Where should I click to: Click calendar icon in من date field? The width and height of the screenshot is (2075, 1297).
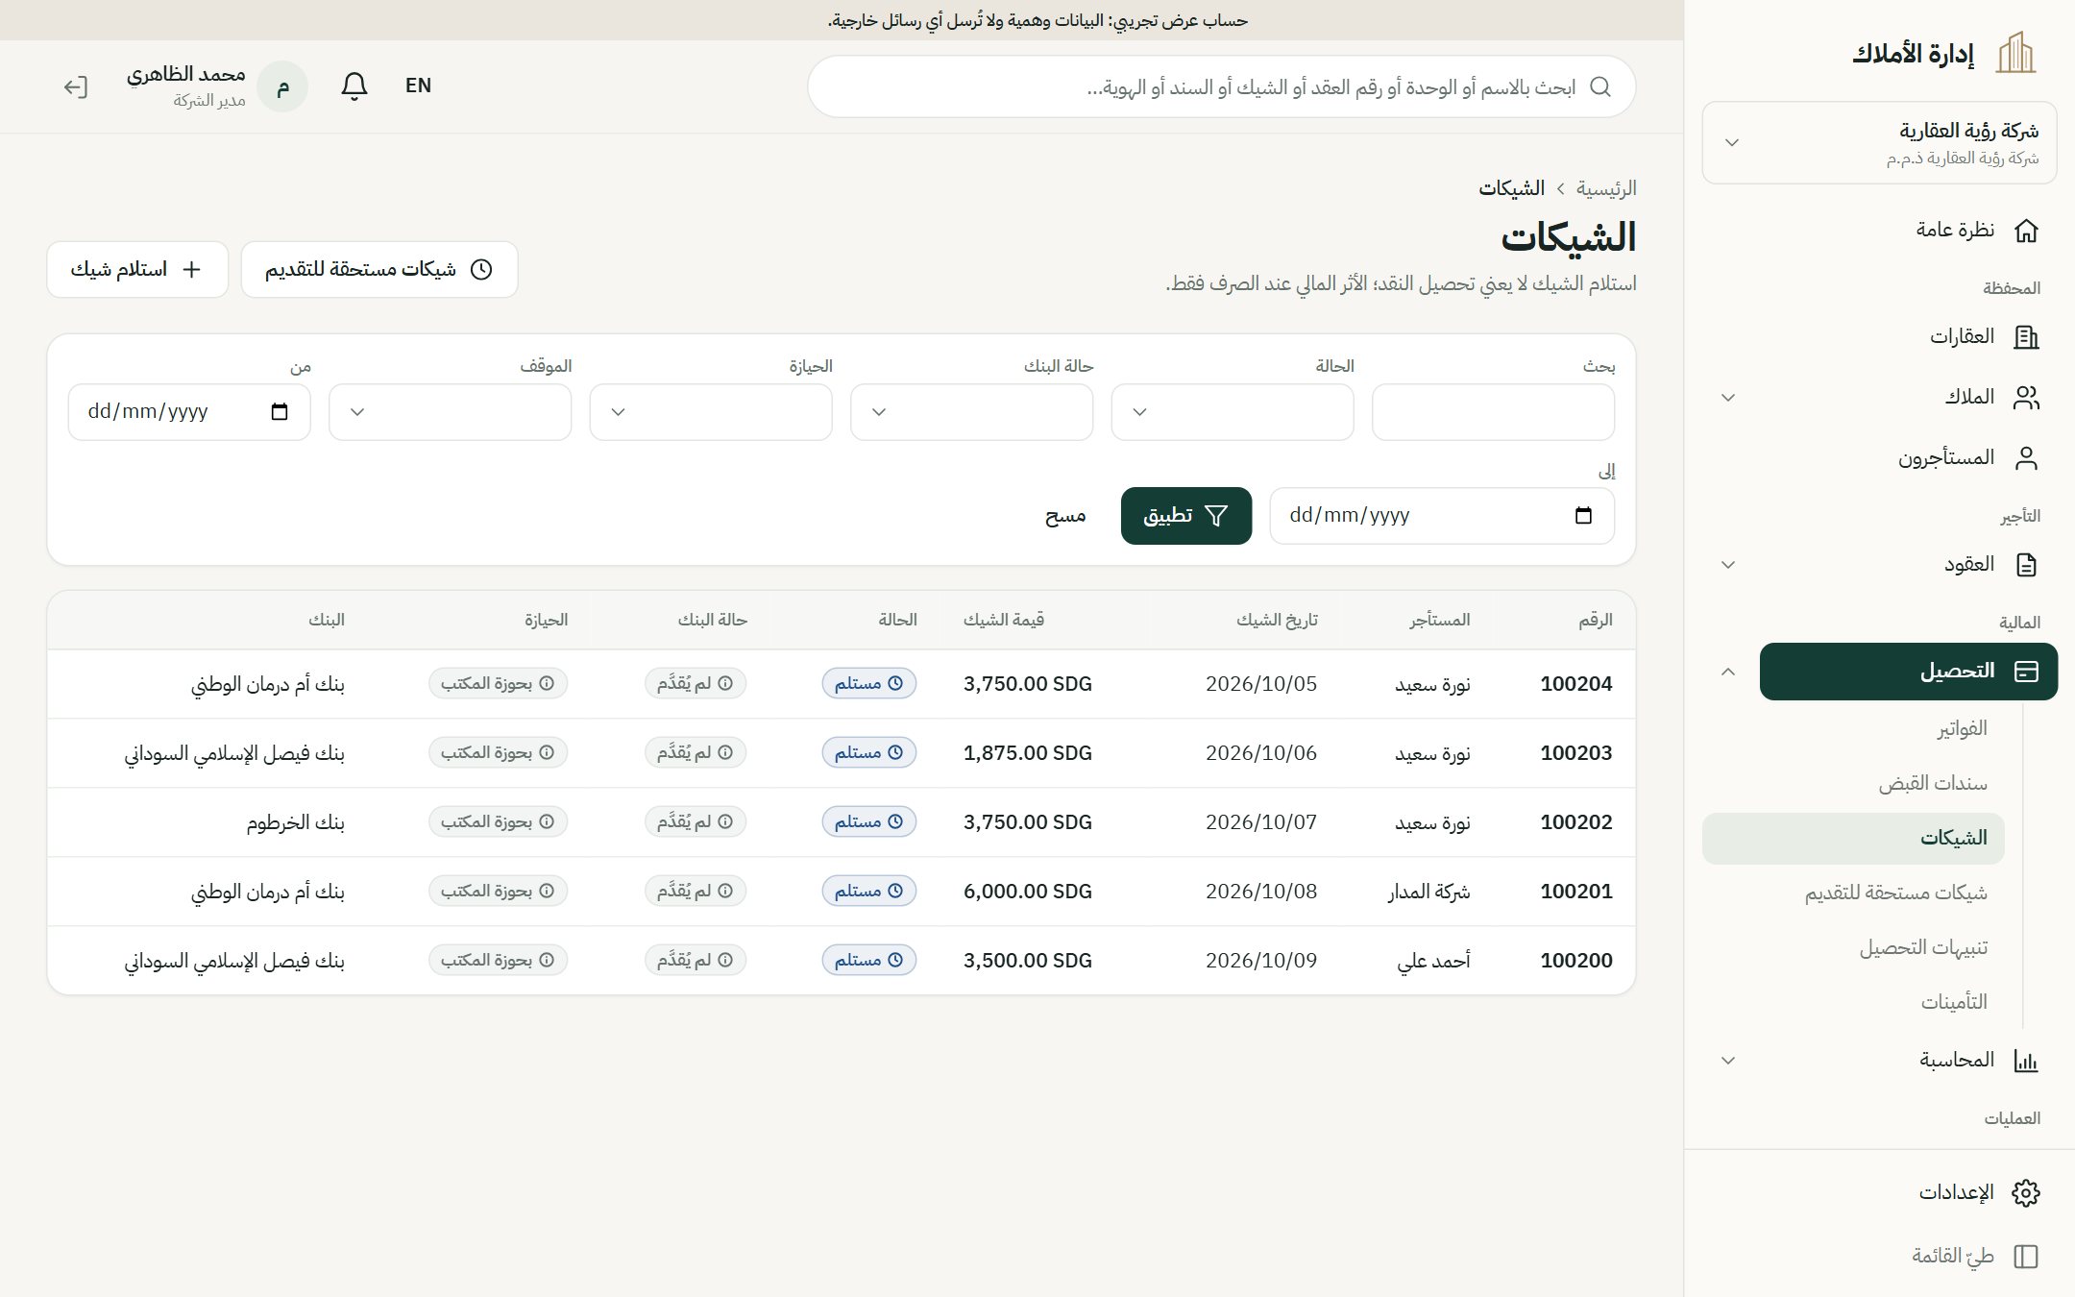[x=280, y=412]
